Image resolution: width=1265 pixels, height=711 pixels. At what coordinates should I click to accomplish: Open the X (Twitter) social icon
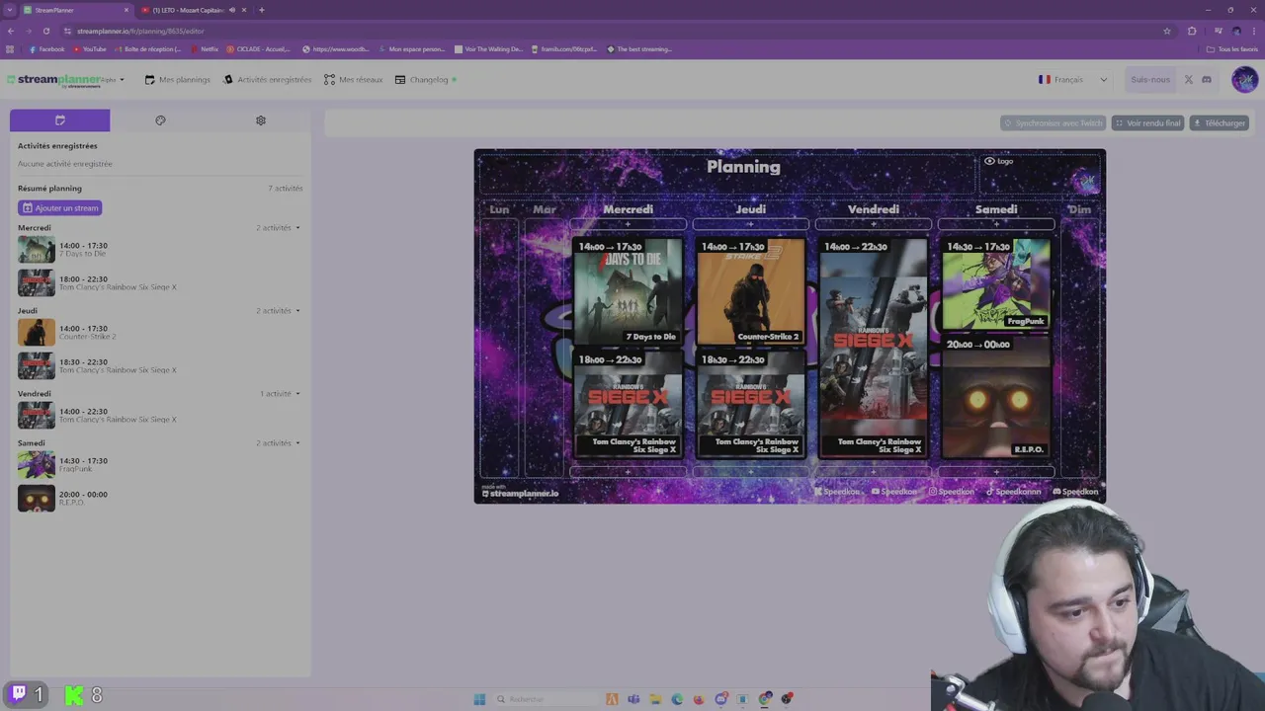[x=1189, y=80]
